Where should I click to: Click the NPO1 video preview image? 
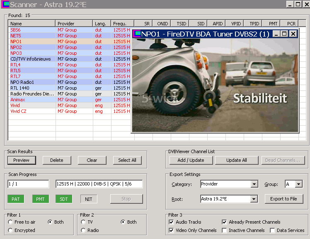tap(215, 85)
